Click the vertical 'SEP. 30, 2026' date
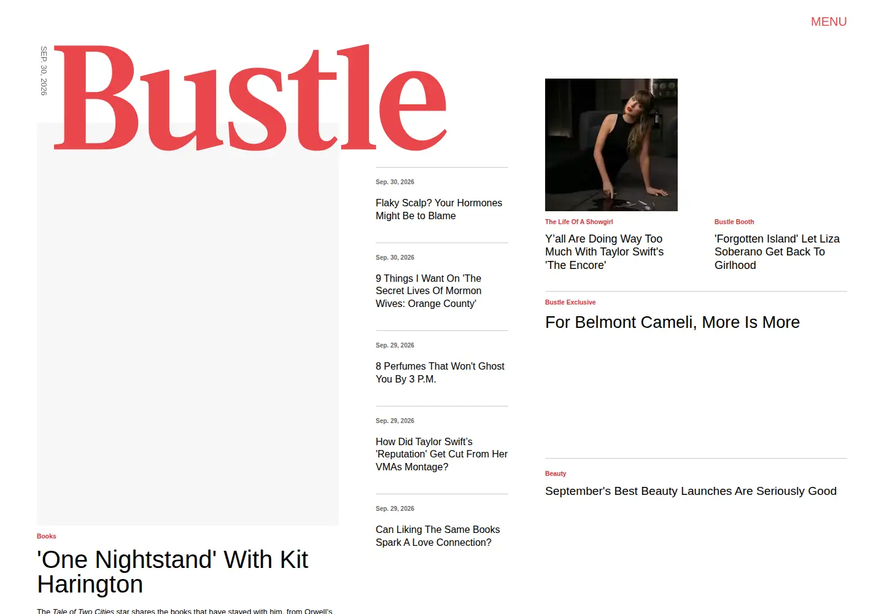Screen dimensions: 884x614 pos(44,71)
